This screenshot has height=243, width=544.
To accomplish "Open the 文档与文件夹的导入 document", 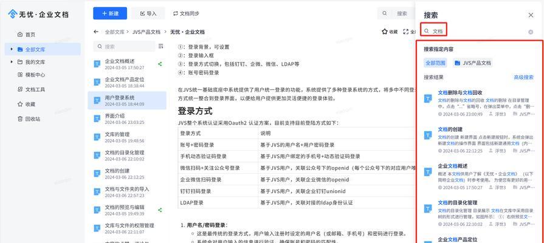I will (127, 192).
